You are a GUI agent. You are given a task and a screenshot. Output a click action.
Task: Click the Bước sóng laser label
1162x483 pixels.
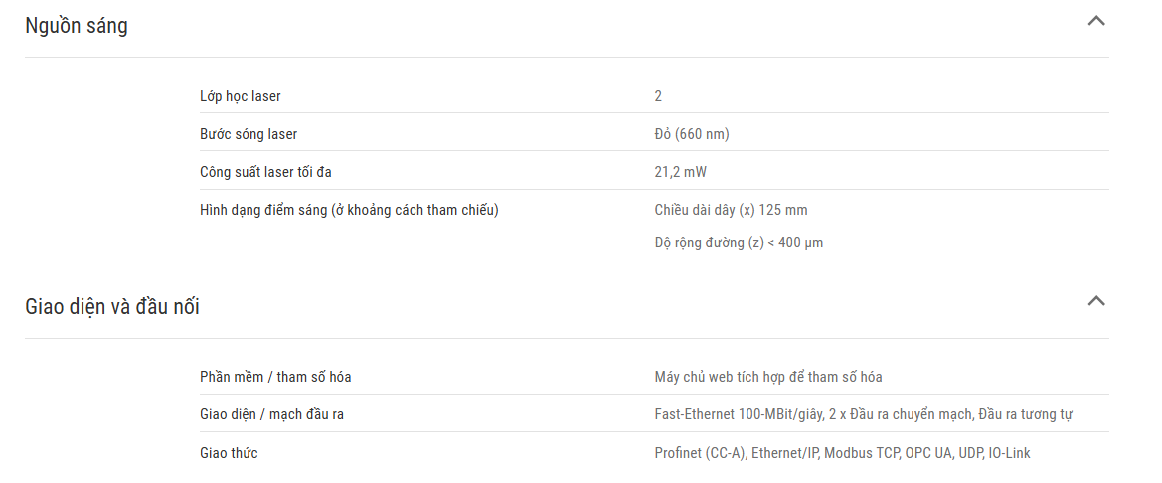click(x=249, y=134)
